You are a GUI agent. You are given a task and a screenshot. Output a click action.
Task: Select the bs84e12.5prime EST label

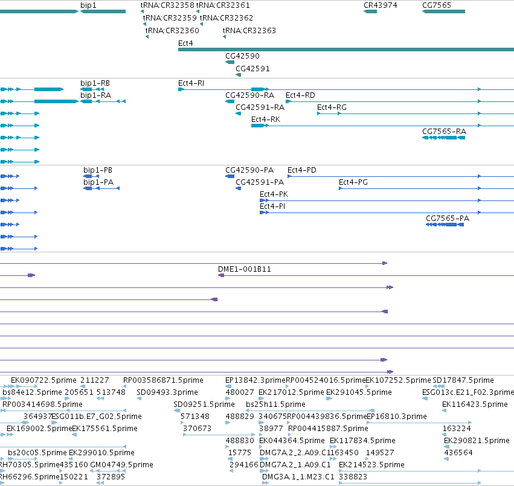(x=32, y=392)
